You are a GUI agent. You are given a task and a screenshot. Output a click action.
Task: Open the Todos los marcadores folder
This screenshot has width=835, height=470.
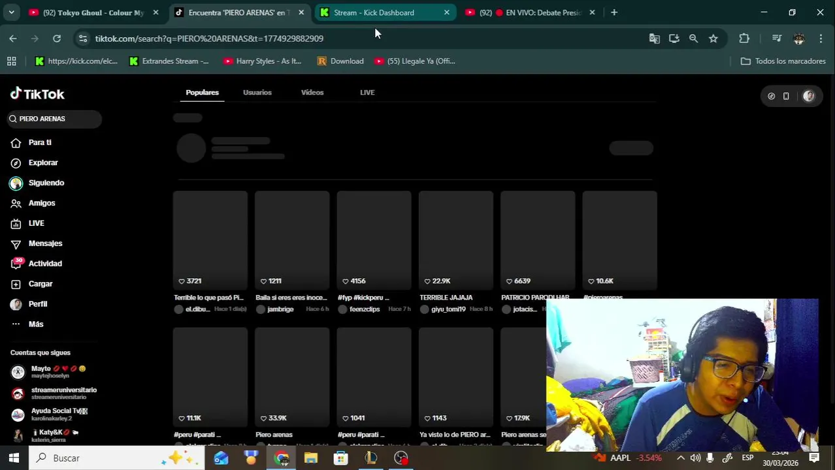point(783,61)
